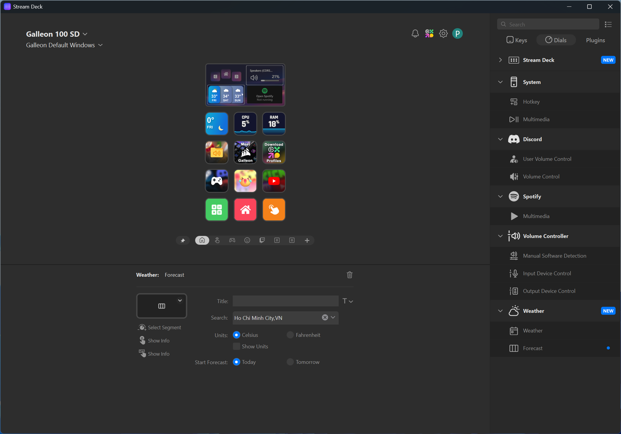Select the Hotkey action under System
The height and width of the screenshot is (434, 621).
pyautogui.click(x=531, y=102)
